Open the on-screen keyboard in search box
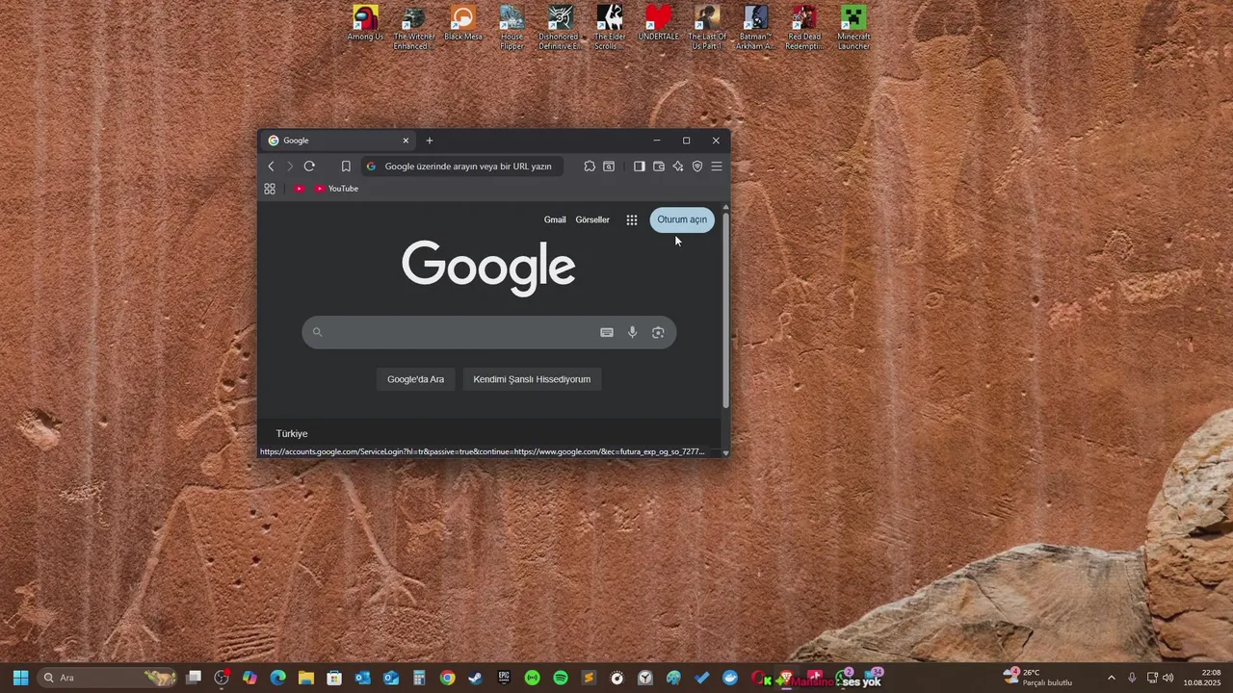Screen dimensions: 1233x693 tap(607, 332)
